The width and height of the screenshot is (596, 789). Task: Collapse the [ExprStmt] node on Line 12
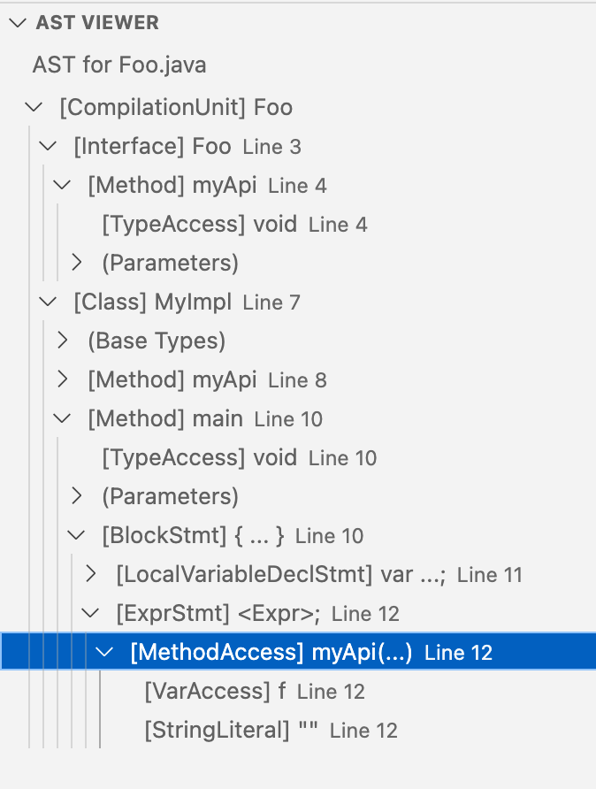point(90,613)
